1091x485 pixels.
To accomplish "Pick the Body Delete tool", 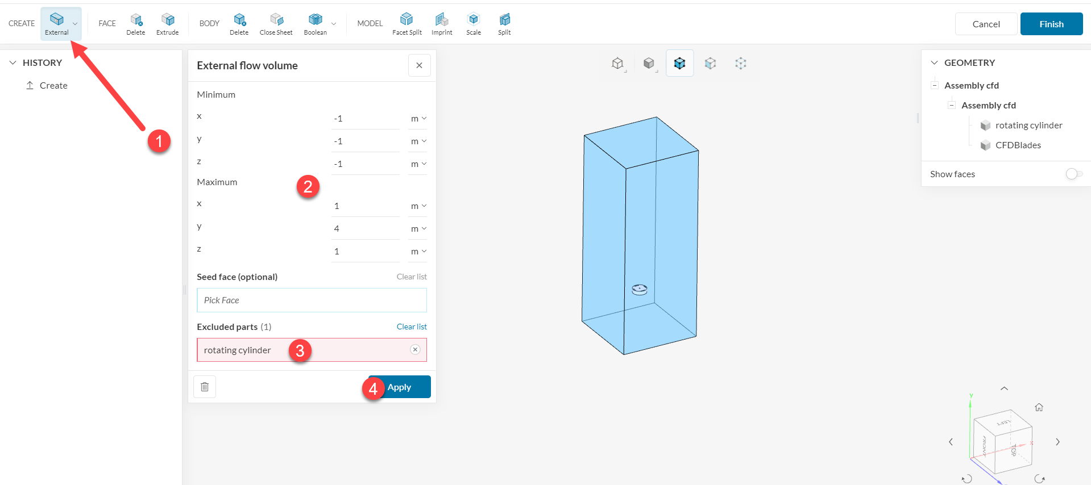I will click(x=239, y=24).
